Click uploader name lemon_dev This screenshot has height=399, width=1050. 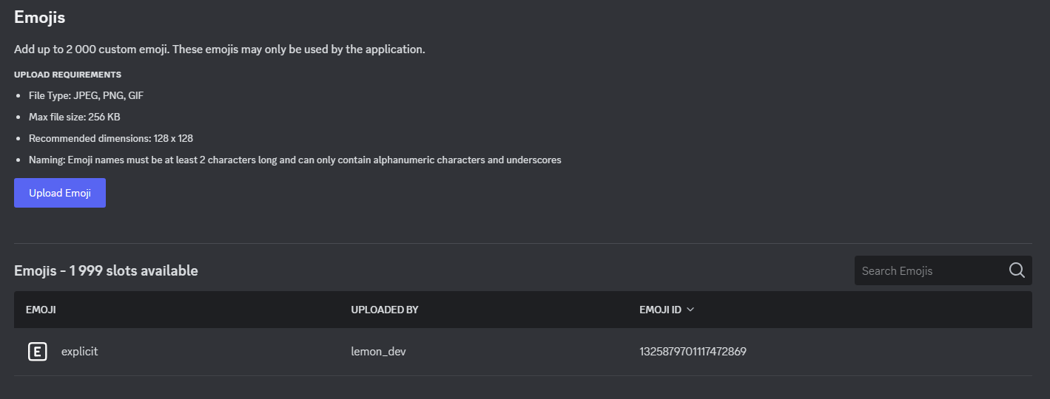point(378,352)
